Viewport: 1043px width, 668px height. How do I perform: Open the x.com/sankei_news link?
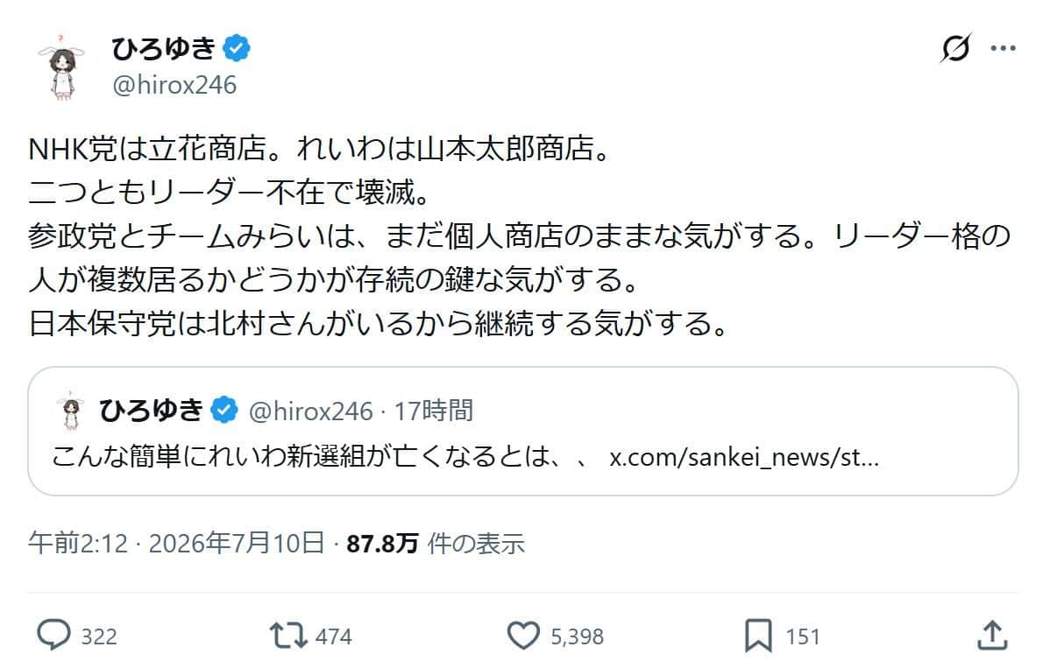tap(744, 457)
